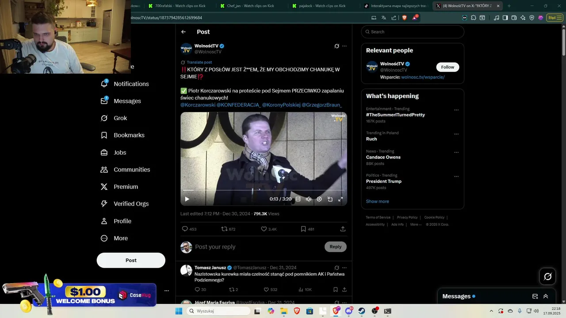Show hidden system tray icons
The height and width of the screenshot is (318, 566).
click(491, 311)
